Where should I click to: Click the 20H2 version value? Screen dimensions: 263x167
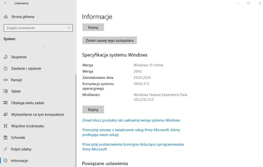pyautogui.click(x=138, y=71)
